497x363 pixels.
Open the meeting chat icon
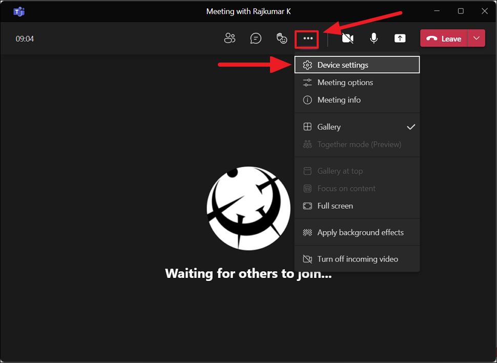click(256, 38)
